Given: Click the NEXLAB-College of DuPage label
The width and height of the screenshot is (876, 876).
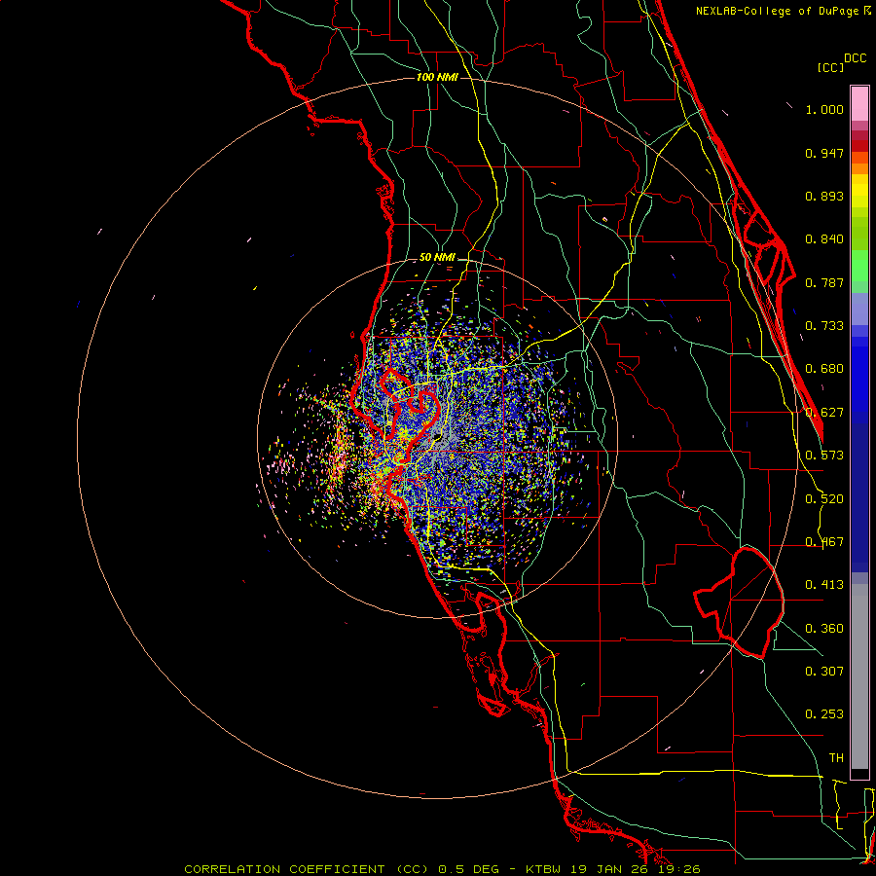Looking at the screenshot, I should pyautogui.click(x=784, y=11).
